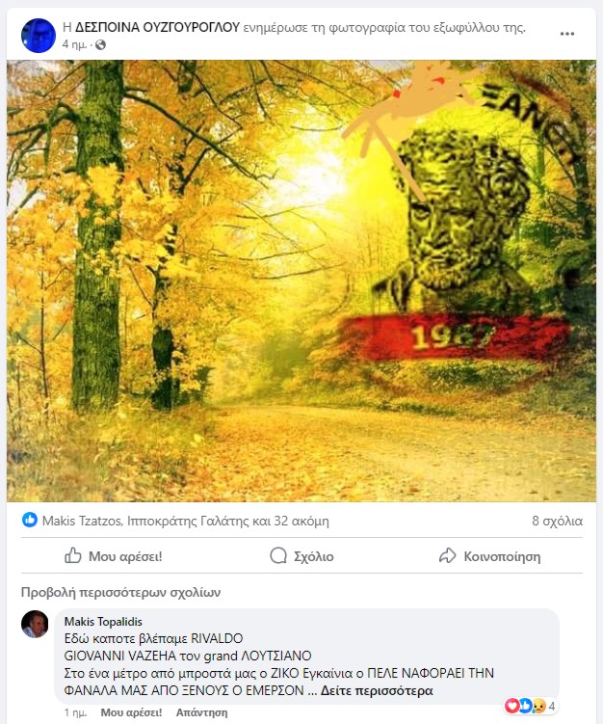Click the Κοινοποίηση share arrow button
The image size is (603, 724).
(489, 556)
